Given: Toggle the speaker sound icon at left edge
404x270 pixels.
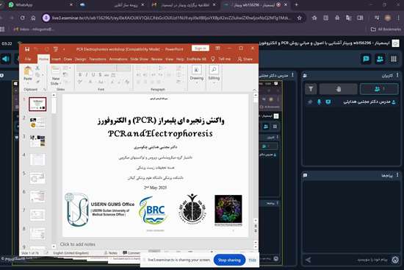Looking at the screenshot, I should click(x=5, y=59).
